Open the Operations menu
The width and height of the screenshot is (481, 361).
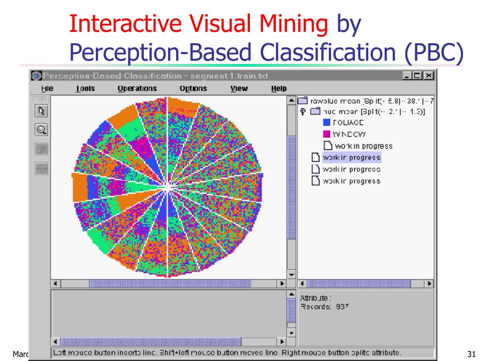(137, 89)
